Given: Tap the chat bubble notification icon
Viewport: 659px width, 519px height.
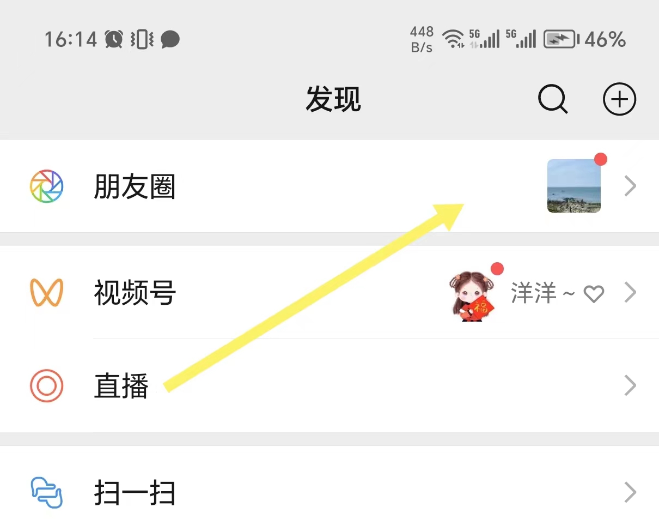Looking at the screenshot, I should (x=170, y=39).
